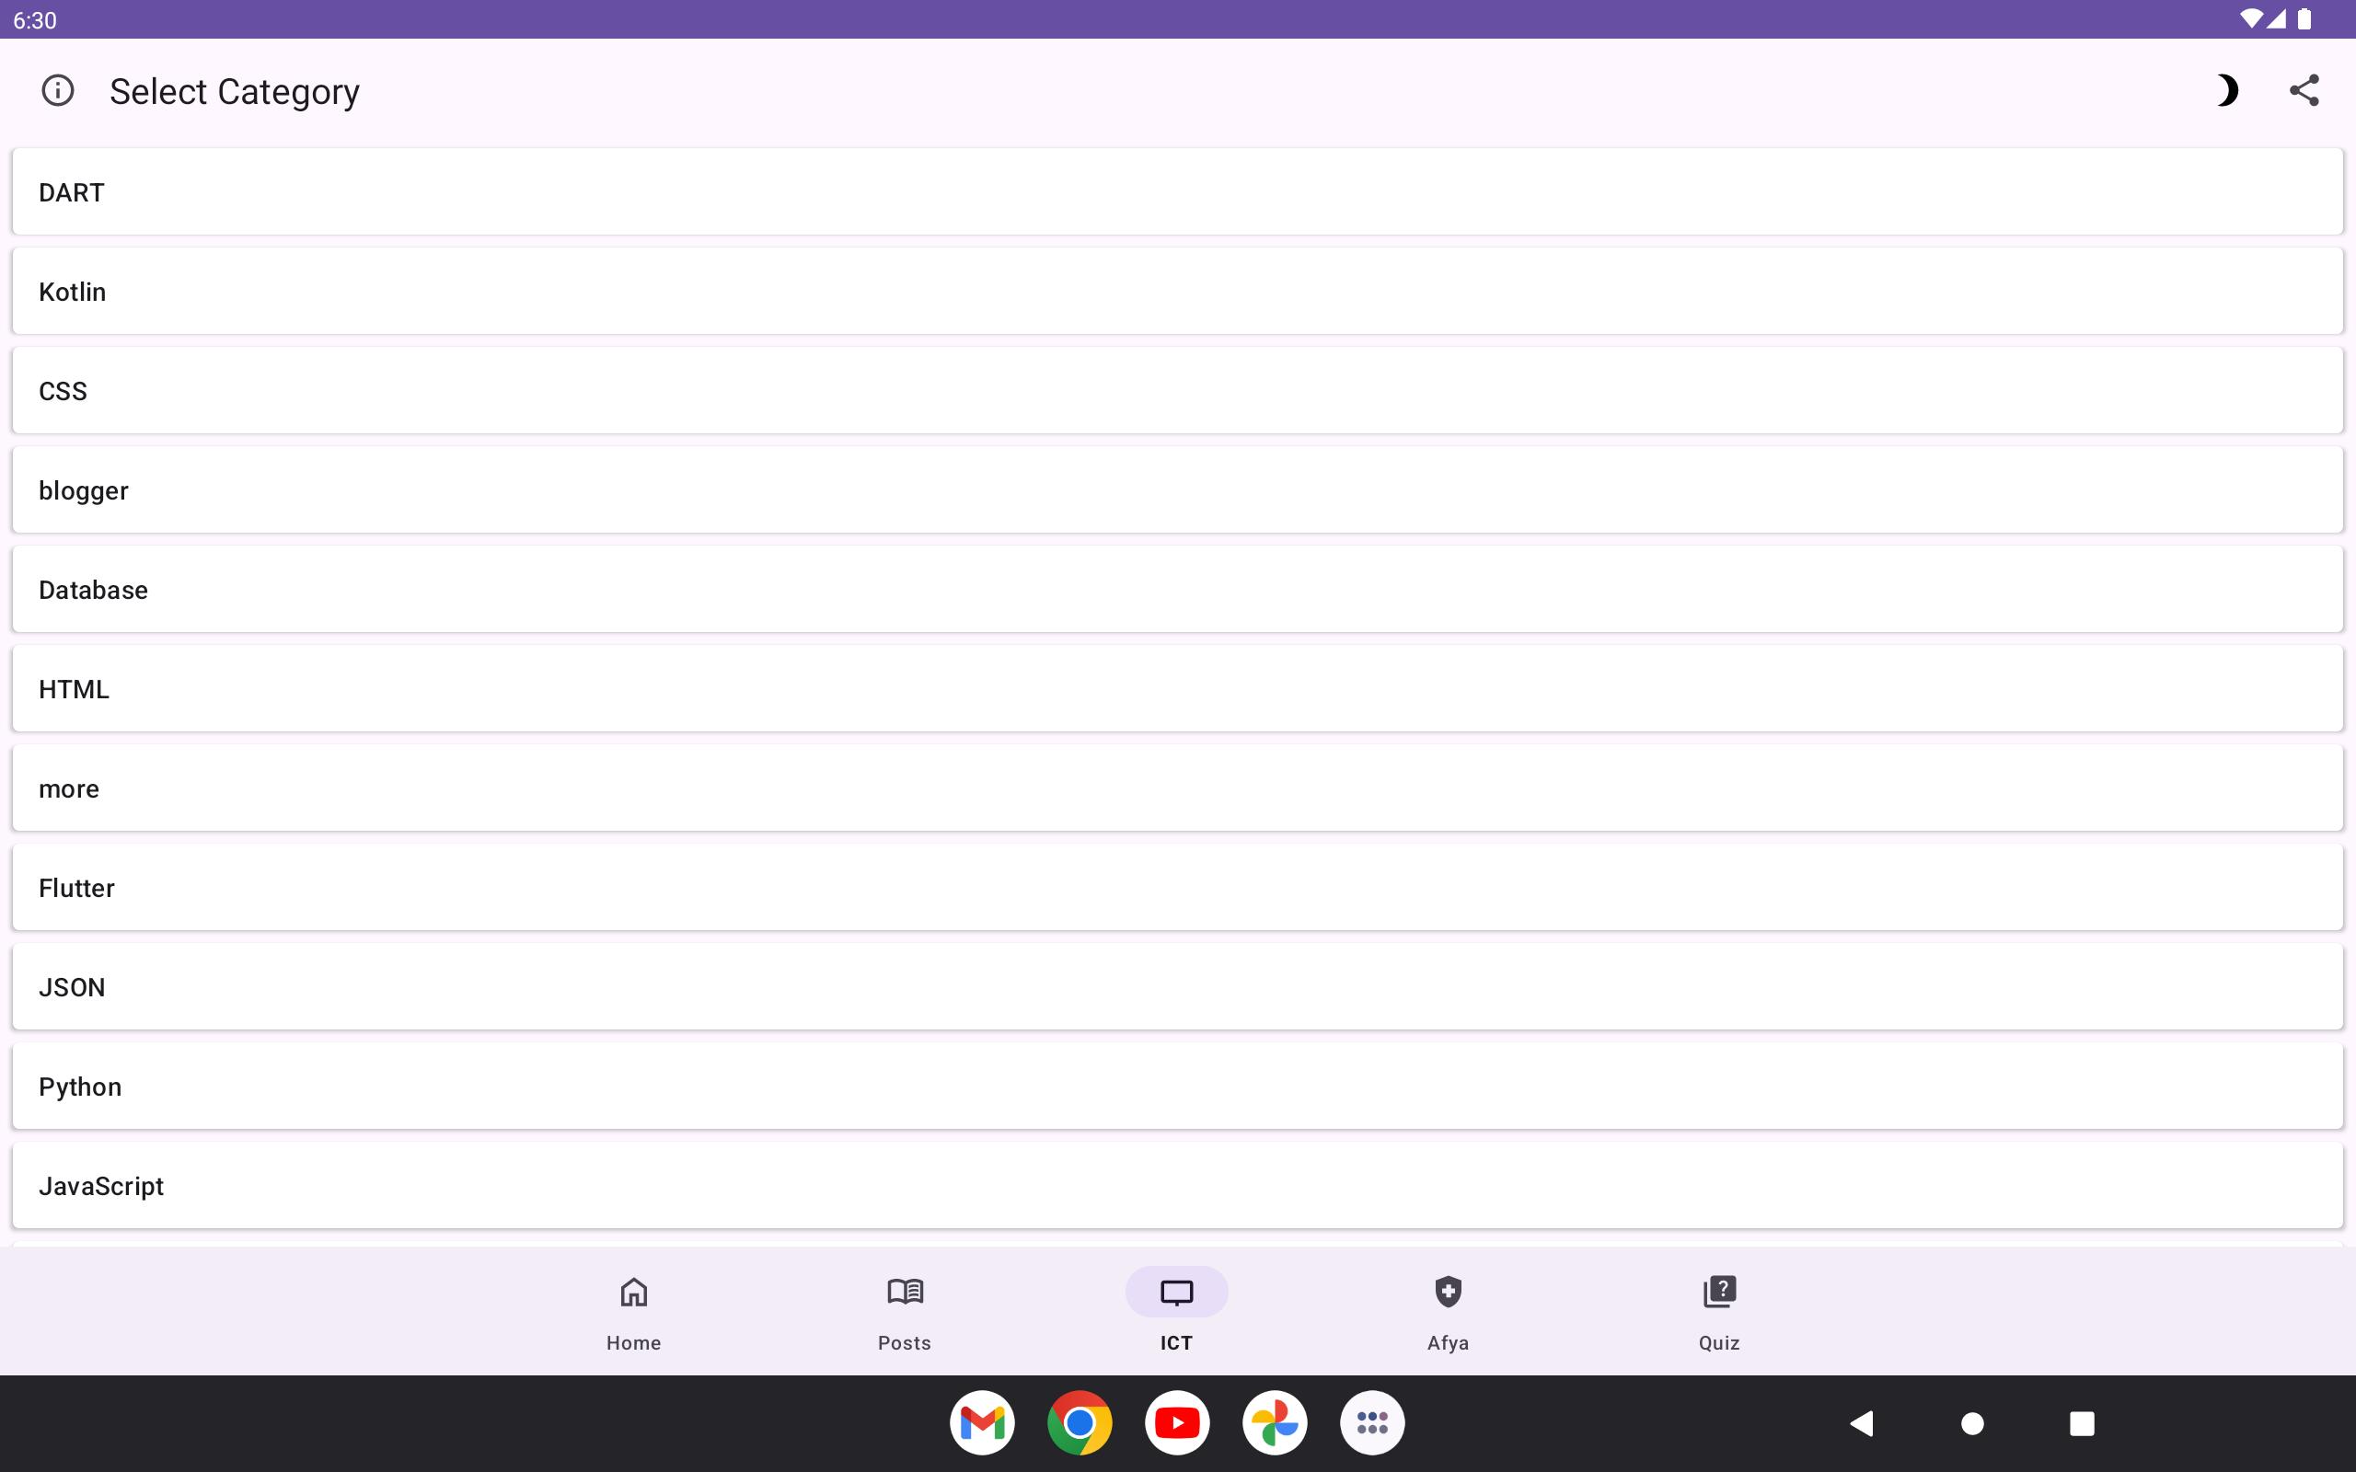Tap the share icon in the top bar
2356x1472 pixels.
coord(2304,90)
